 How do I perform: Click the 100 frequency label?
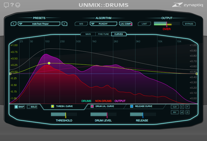(x=47, y=41)
